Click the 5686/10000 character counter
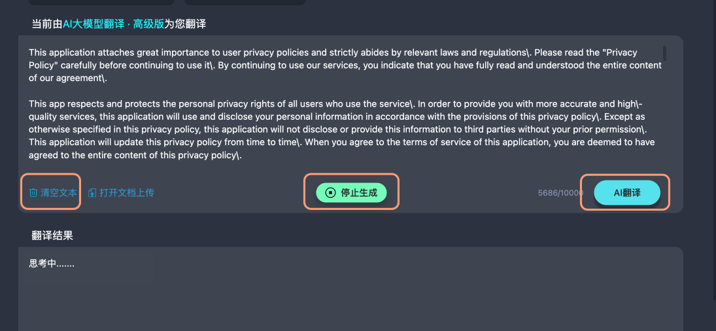The height and width of the screenshot is (331, 716). (560, 193)
